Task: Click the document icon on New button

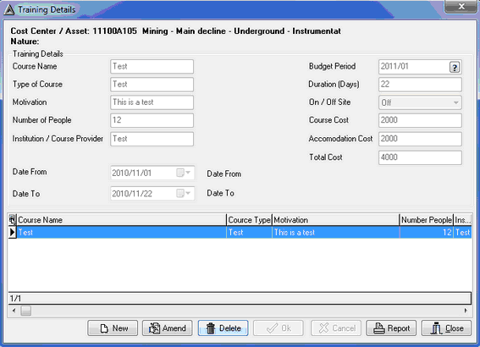Action: pos(104,328)
